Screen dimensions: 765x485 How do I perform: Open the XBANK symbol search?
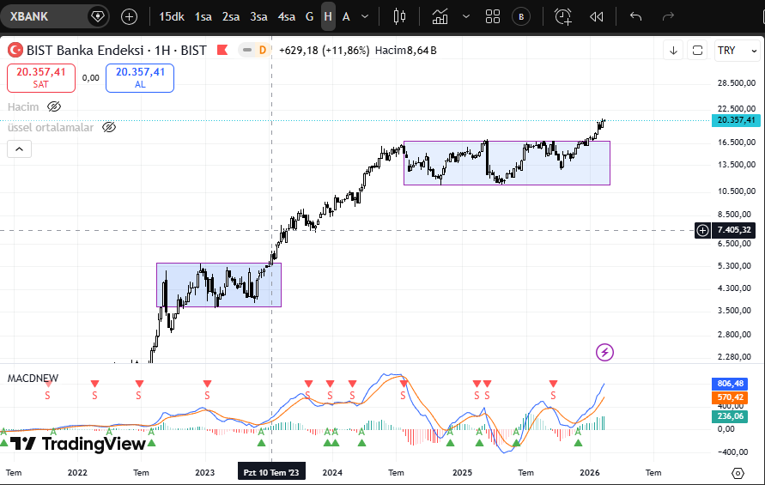coord(44,16)
